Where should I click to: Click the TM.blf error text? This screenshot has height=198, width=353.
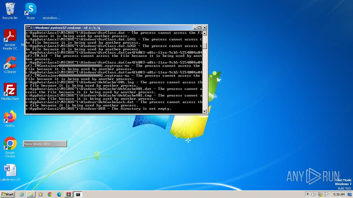point(114,56)
